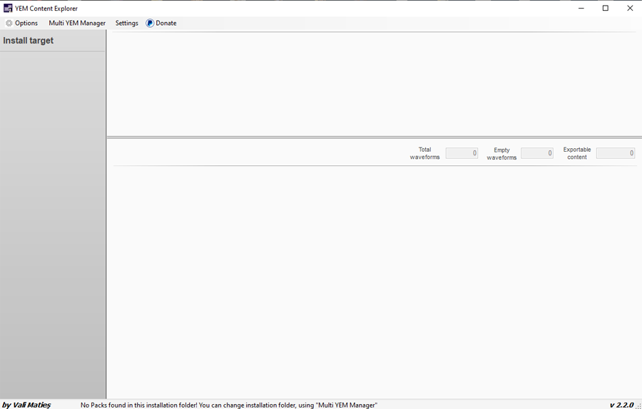Click the Exportable content label

tap(577, 153)
